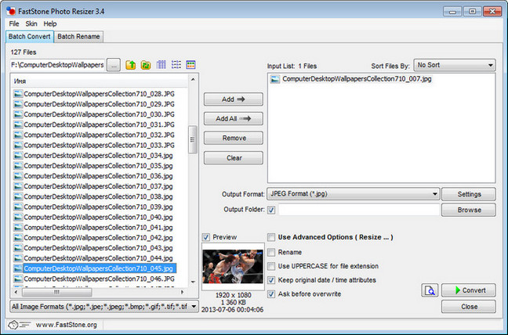
Task: Select ComputerDesktopWallpapersCollection710_031.JPG
Action: 99,124
